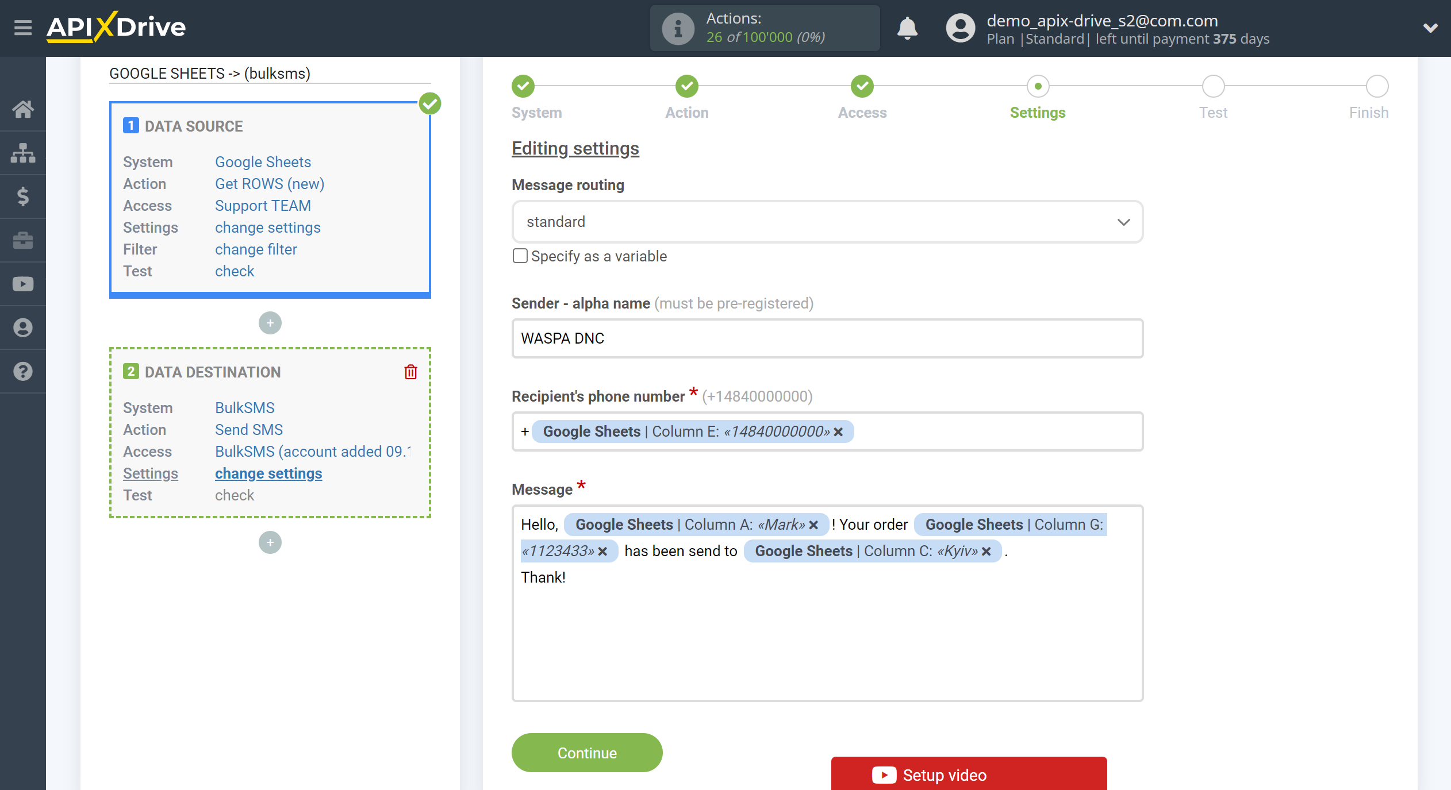Delete Data Destination with trash icon
Screen dimensions: 1451x790
[410, 372]
